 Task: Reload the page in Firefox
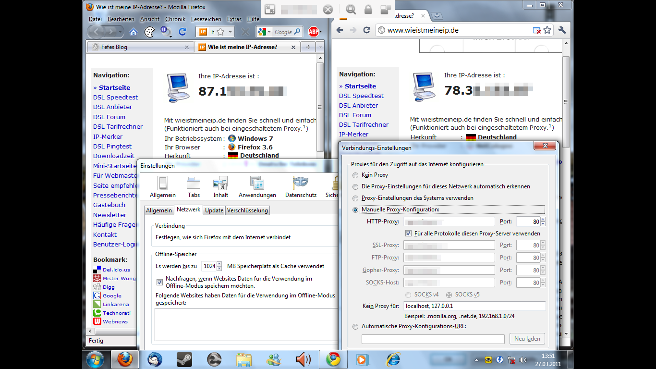pyautogui.click(x=182, y=32)
